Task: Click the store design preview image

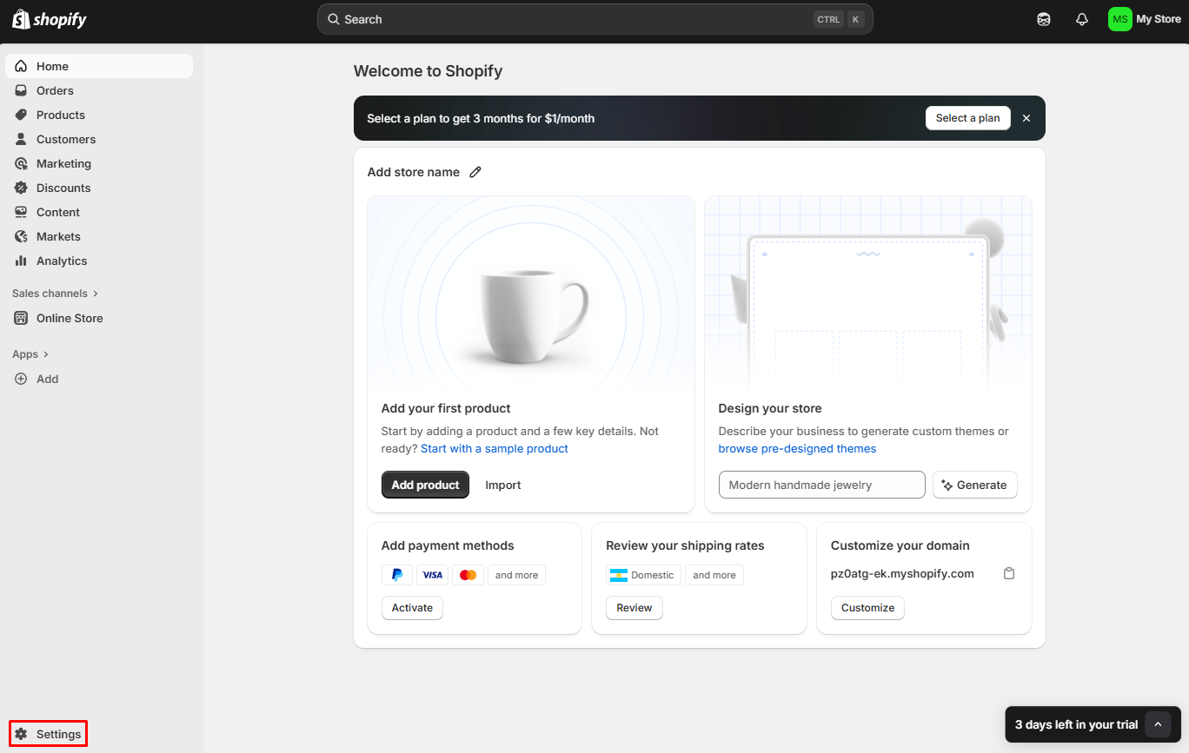Action: pos(868,295)
